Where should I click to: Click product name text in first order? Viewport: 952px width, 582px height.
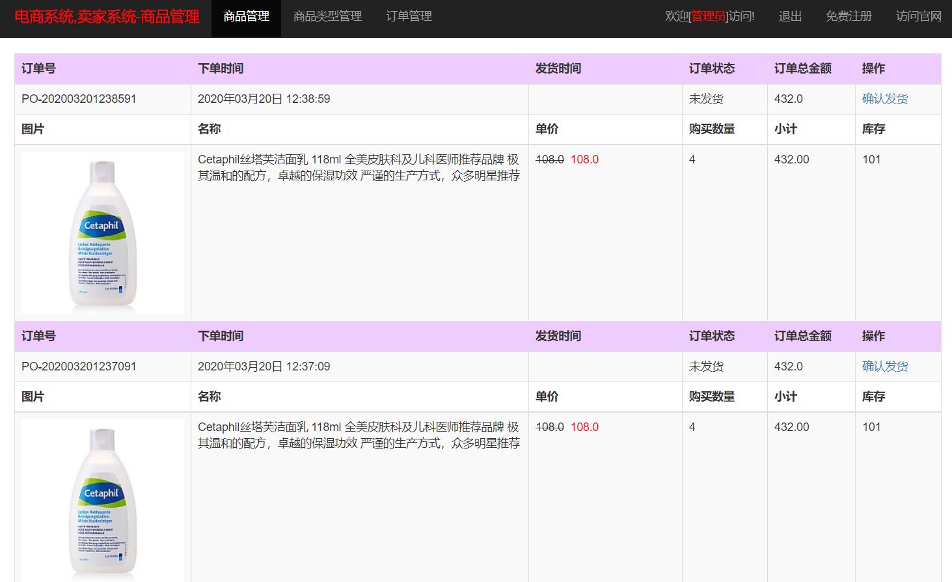pyautogui.click(x=359, y=167)
